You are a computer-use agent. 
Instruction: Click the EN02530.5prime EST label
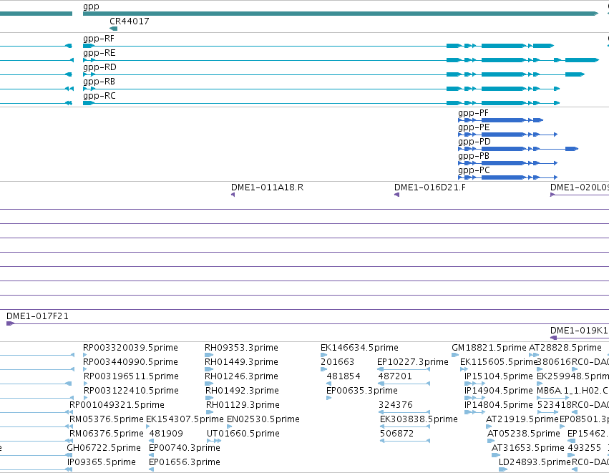tap(263, 419)
